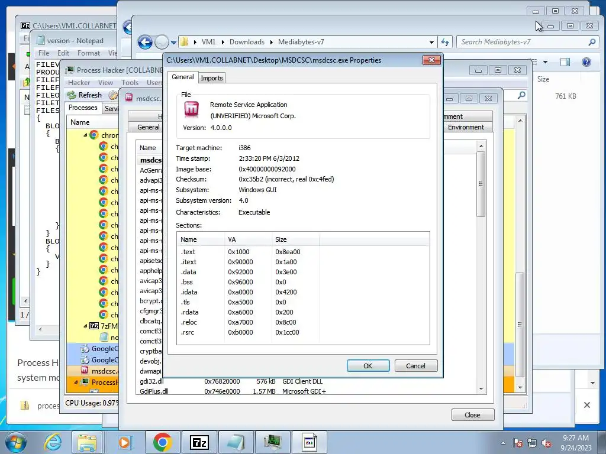Sort sections by Name column header

pos(201,239)
